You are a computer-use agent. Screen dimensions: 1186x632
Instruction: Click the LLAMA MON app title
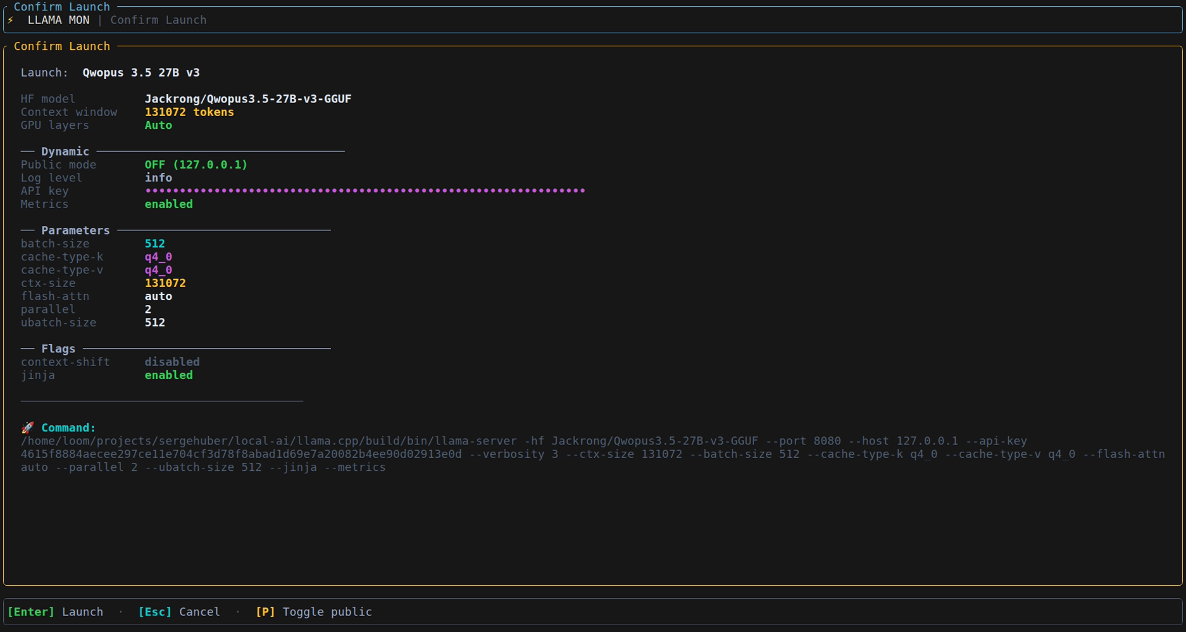(59, 19)
